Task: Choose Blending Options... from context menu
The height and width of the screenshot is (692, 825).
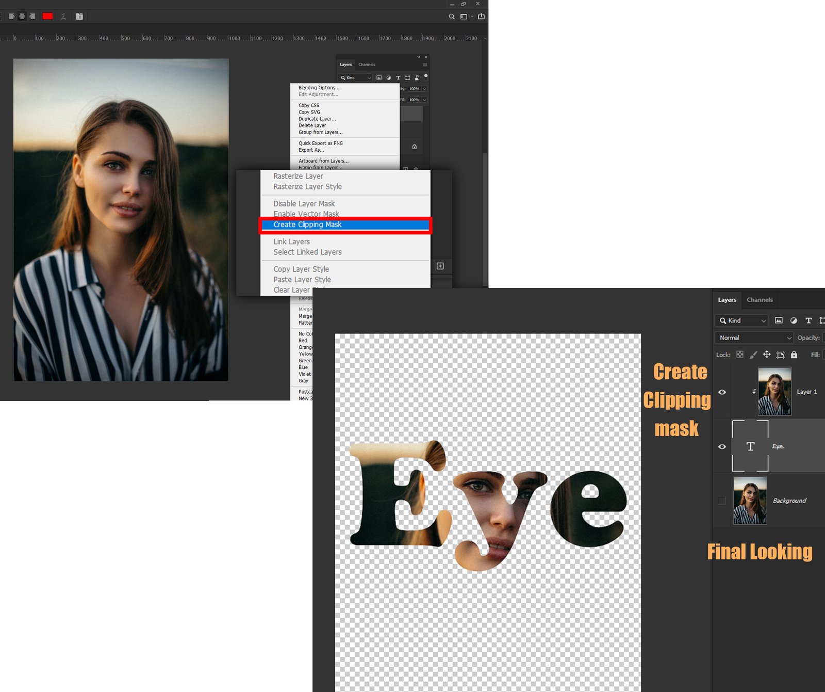Action: click(319, 88)
